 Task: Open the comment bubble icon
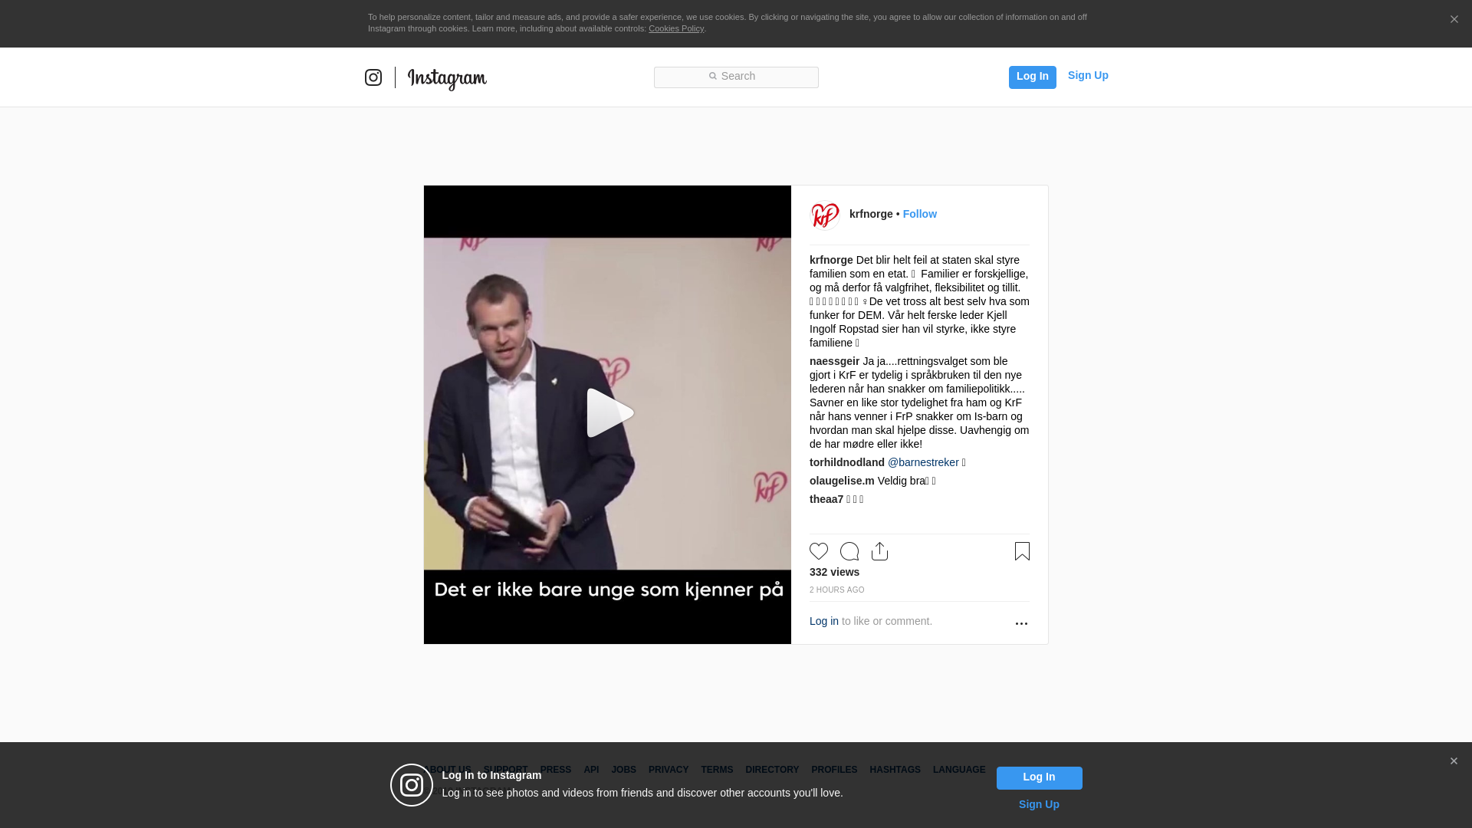[849, 551]
